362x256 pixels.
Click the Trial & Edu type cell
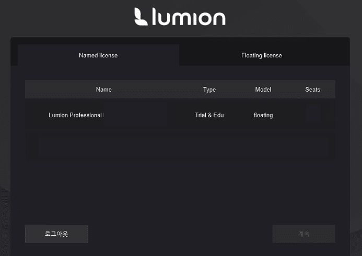(209, 115)
